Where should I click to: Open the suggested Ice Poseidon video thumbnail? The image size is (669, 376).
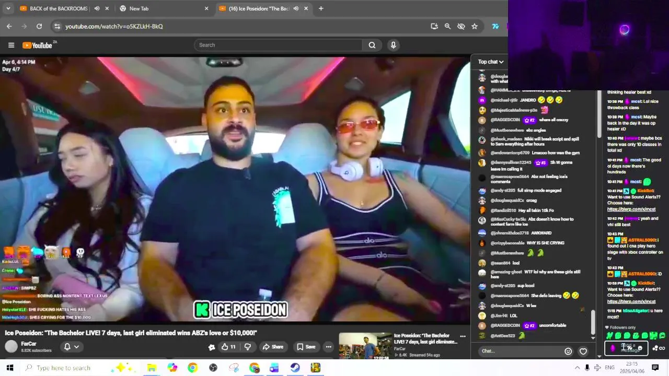(x=365, y=346)
